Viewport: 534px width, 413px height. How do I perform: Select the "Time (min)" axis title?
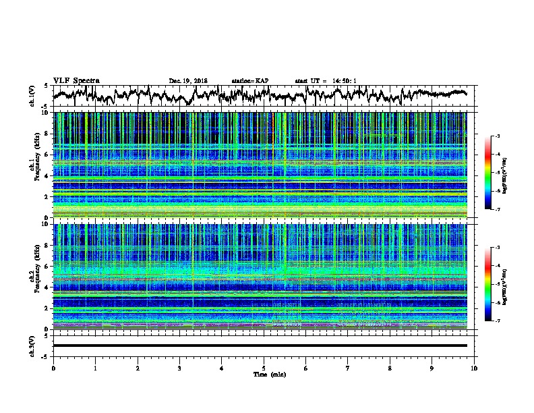tap(270, 375)
